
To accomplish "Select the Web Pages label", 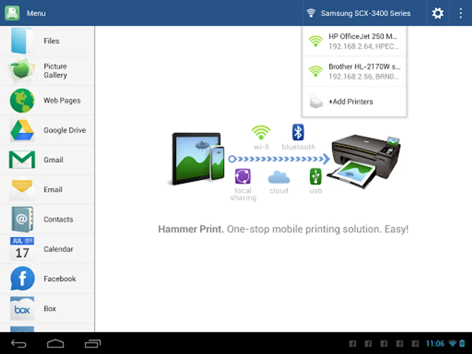I will tap(62, 101).
